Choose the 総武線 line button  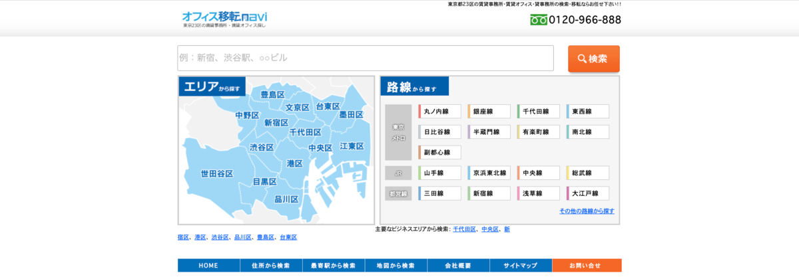pos(587,173)
